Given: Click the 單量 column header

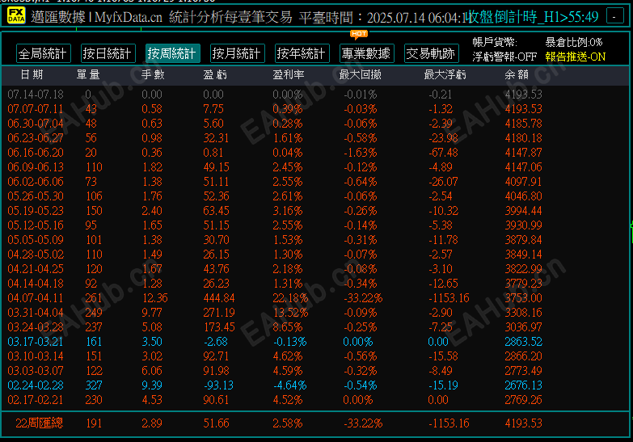Looking at the screenshot, I should [x=88, y=74].
